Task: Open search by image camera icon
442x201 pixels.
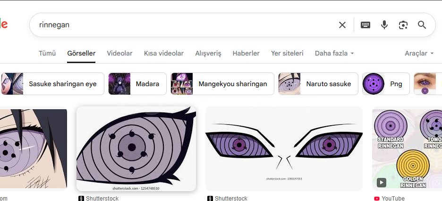Action: tap(403, 25)
